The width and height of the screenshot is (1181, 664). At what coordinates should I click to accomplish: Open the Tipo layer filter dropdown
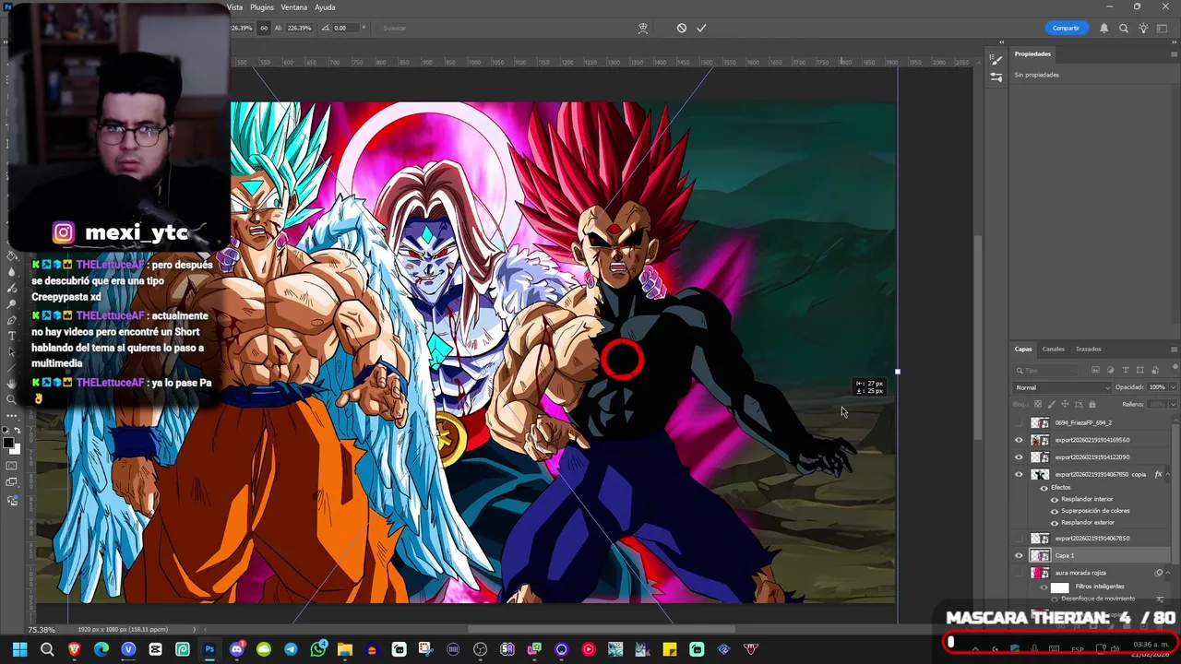click(1044, 370)
